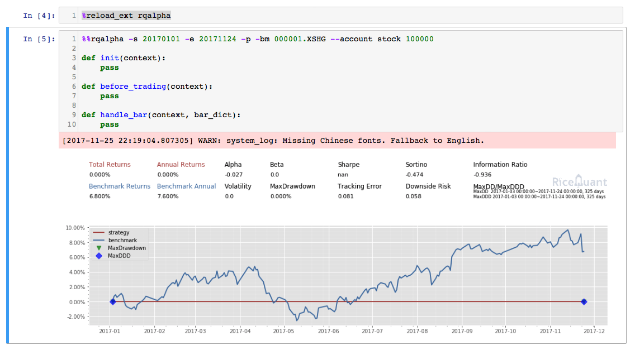Click the Missing Chinese fonts warning message
The height and width of the screenshot is (350, 635).
[273, 141]
